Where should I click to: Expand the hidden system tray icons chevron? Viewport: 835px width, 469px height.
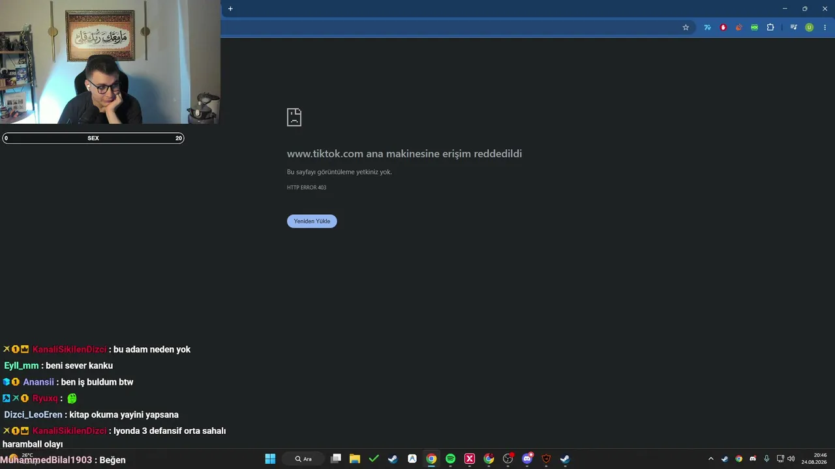point(711,459)
